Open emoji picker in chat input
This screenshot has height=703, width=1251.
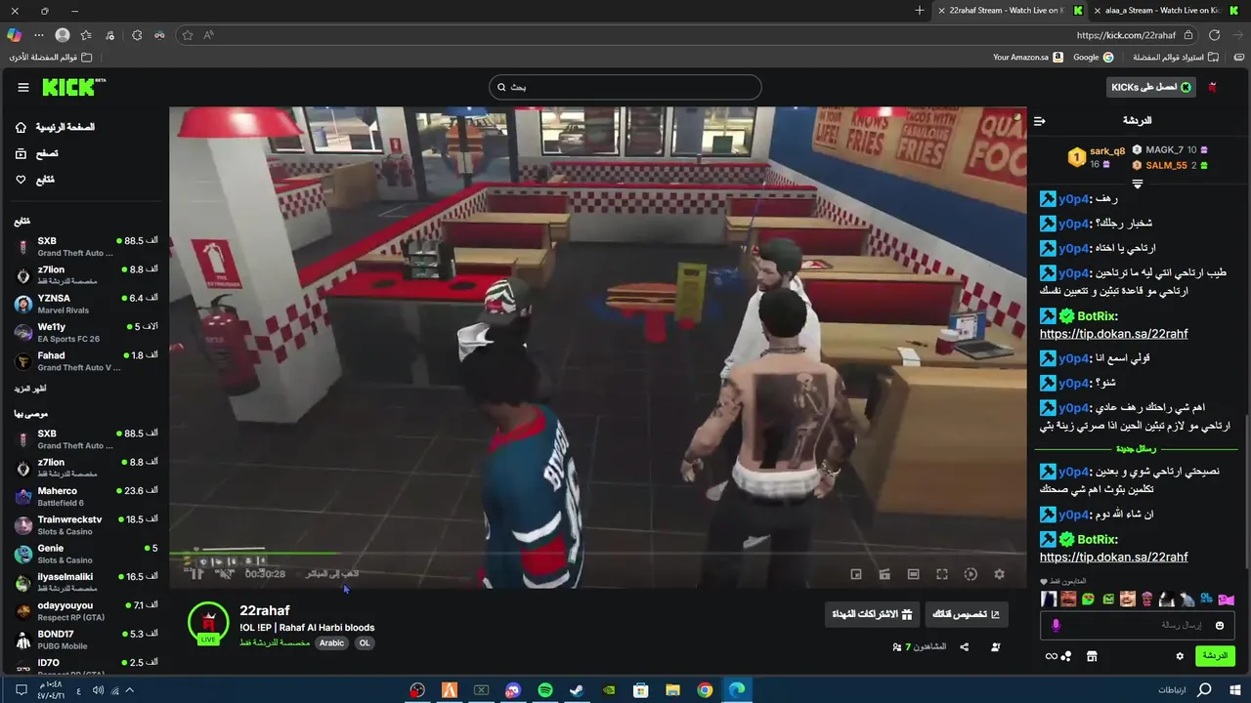(1220, 625)
